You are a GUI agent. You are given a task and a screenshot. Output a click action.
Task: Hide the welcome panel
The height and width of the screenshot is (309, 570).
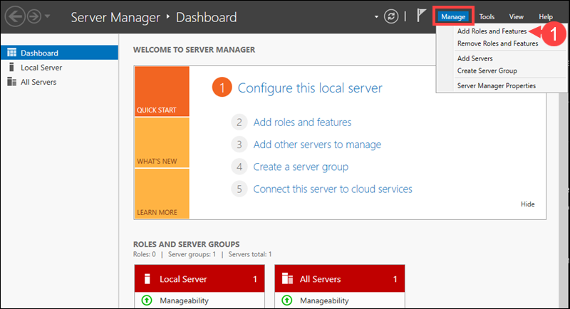pos(527,204)
